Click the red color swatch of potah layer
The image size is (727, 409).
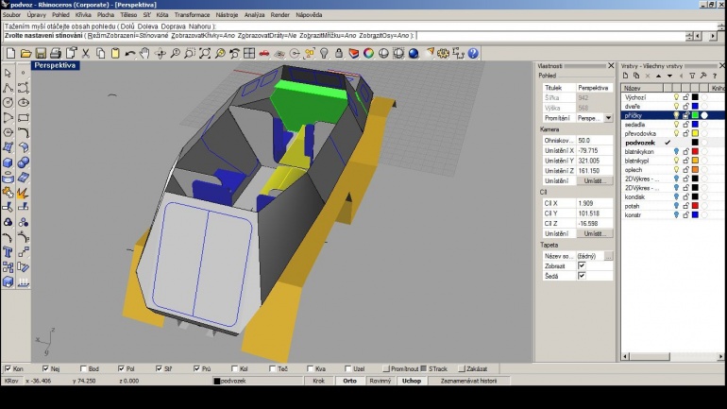pyautogui.click(x=695, y=206)
